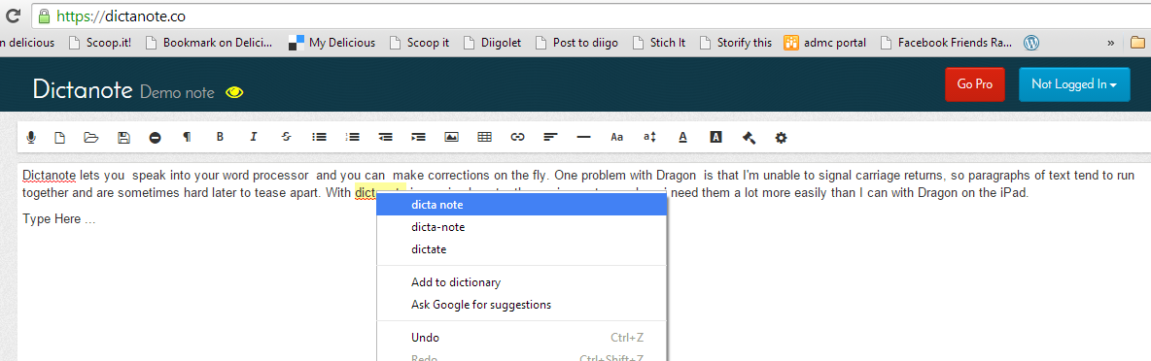Click the Post to diigo bookmark
The height and width of the screenshot is (361, 1151).
(577, 43)
